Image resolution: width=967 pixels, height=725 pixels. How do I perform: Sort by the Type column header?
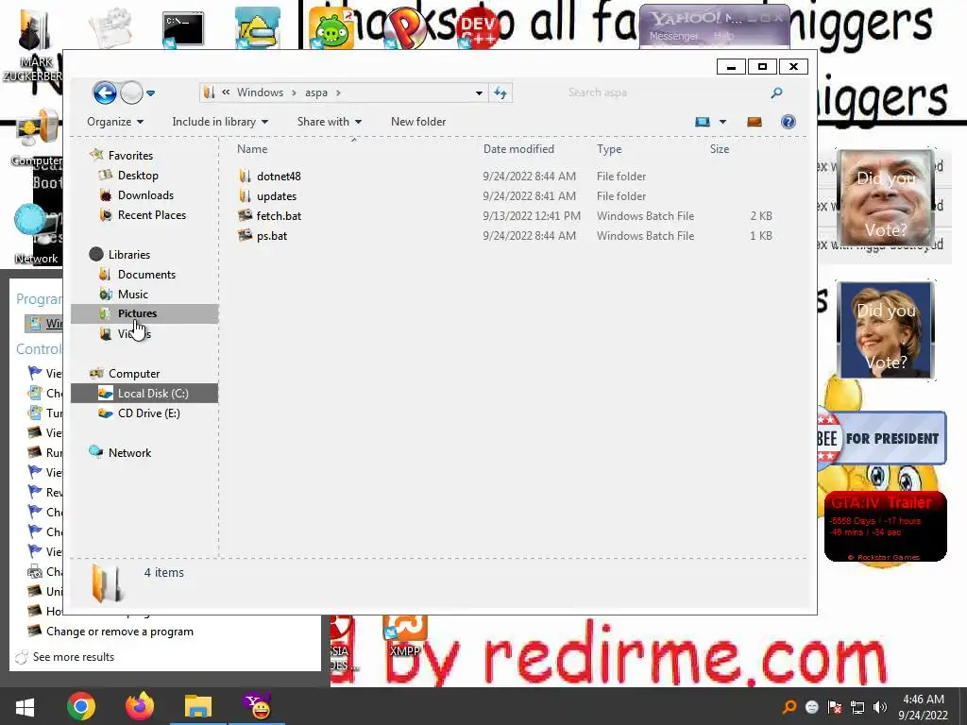(609, 148)
